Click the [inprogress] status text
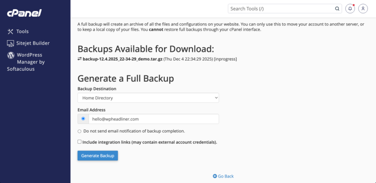 (x=226, y=59)
